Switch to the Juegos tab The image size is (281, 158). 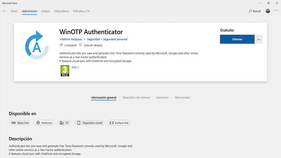46,11
